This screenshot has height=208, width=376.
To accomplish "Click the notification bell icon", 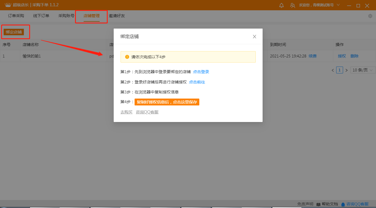I will tap(281, 5).
